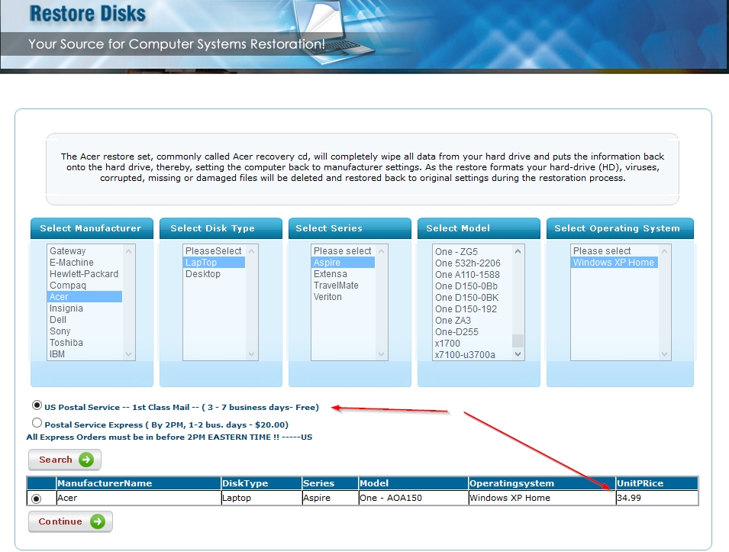The height and width of the screenshot is (552, 729).
Task: Choose IBM in manufacturer list
Action: 85,354
